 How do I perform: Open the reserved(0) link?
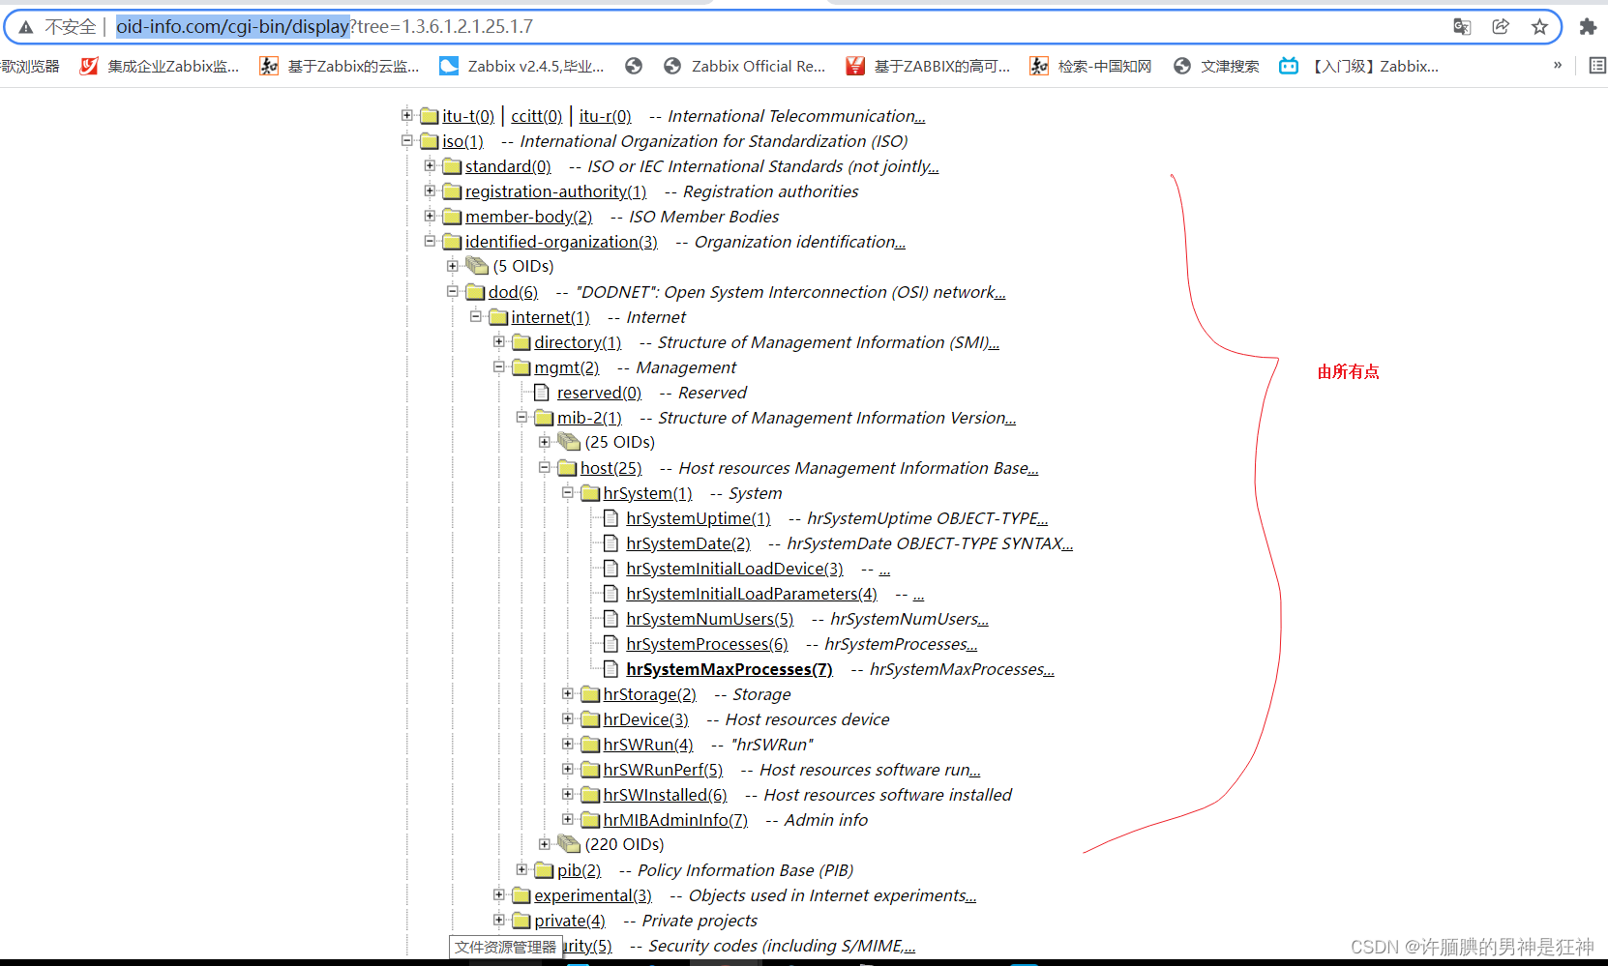[599, 393]
